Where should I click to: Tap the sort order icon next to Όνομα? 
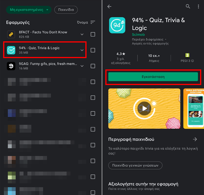(93, 22)
